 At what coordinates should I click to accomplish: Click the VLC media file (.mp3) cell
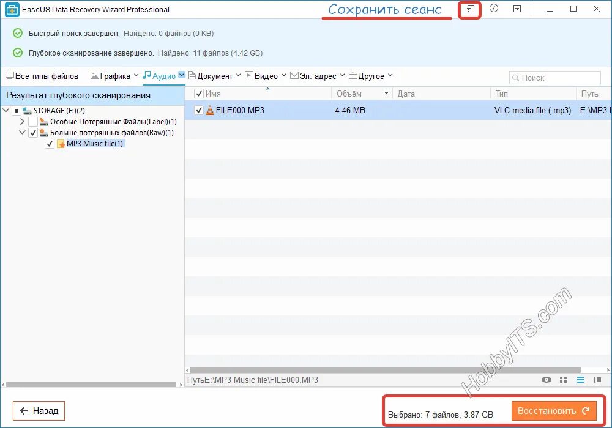click(532, 110)
